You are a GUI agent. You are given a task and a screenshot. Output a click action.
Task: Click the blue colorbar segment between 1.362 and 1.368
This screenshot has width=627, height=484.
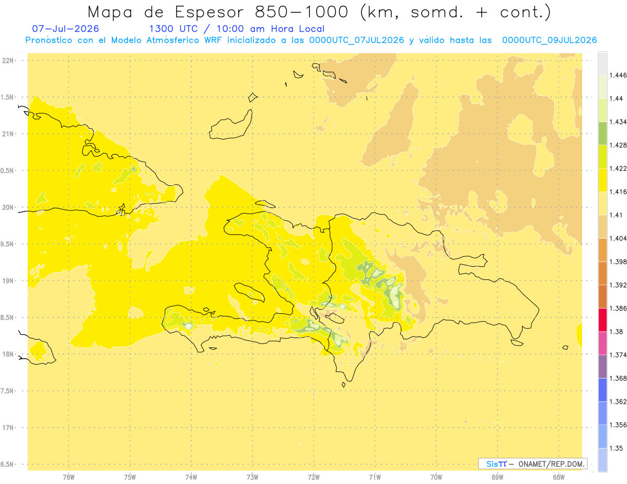(x=602, y=390)
